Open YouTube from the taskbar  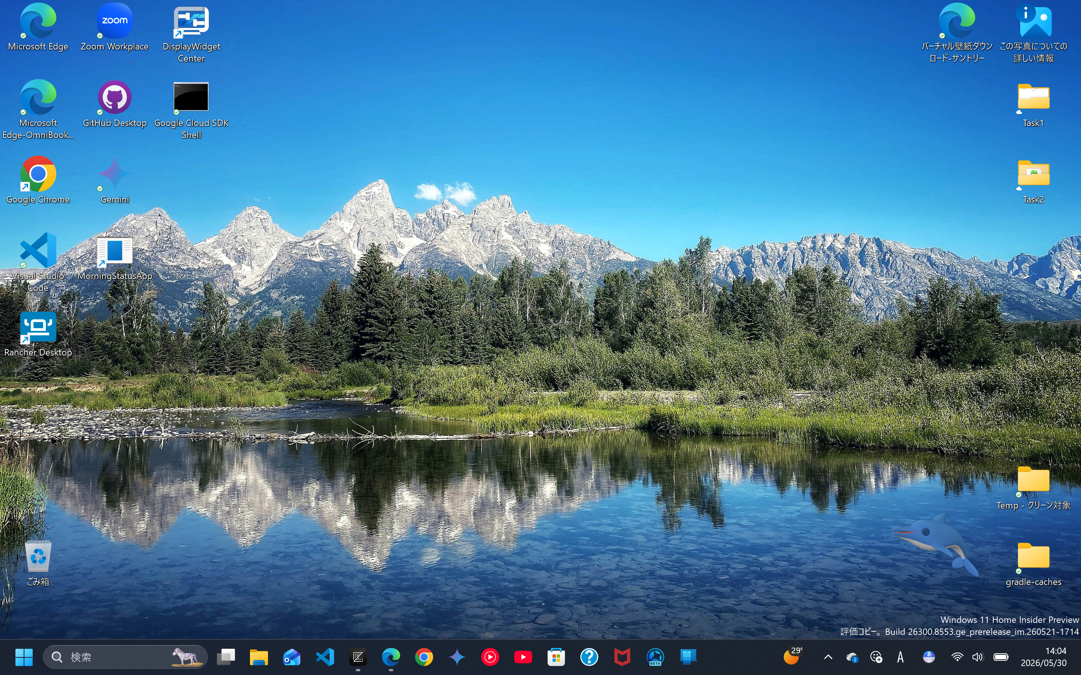coord(523,657)
